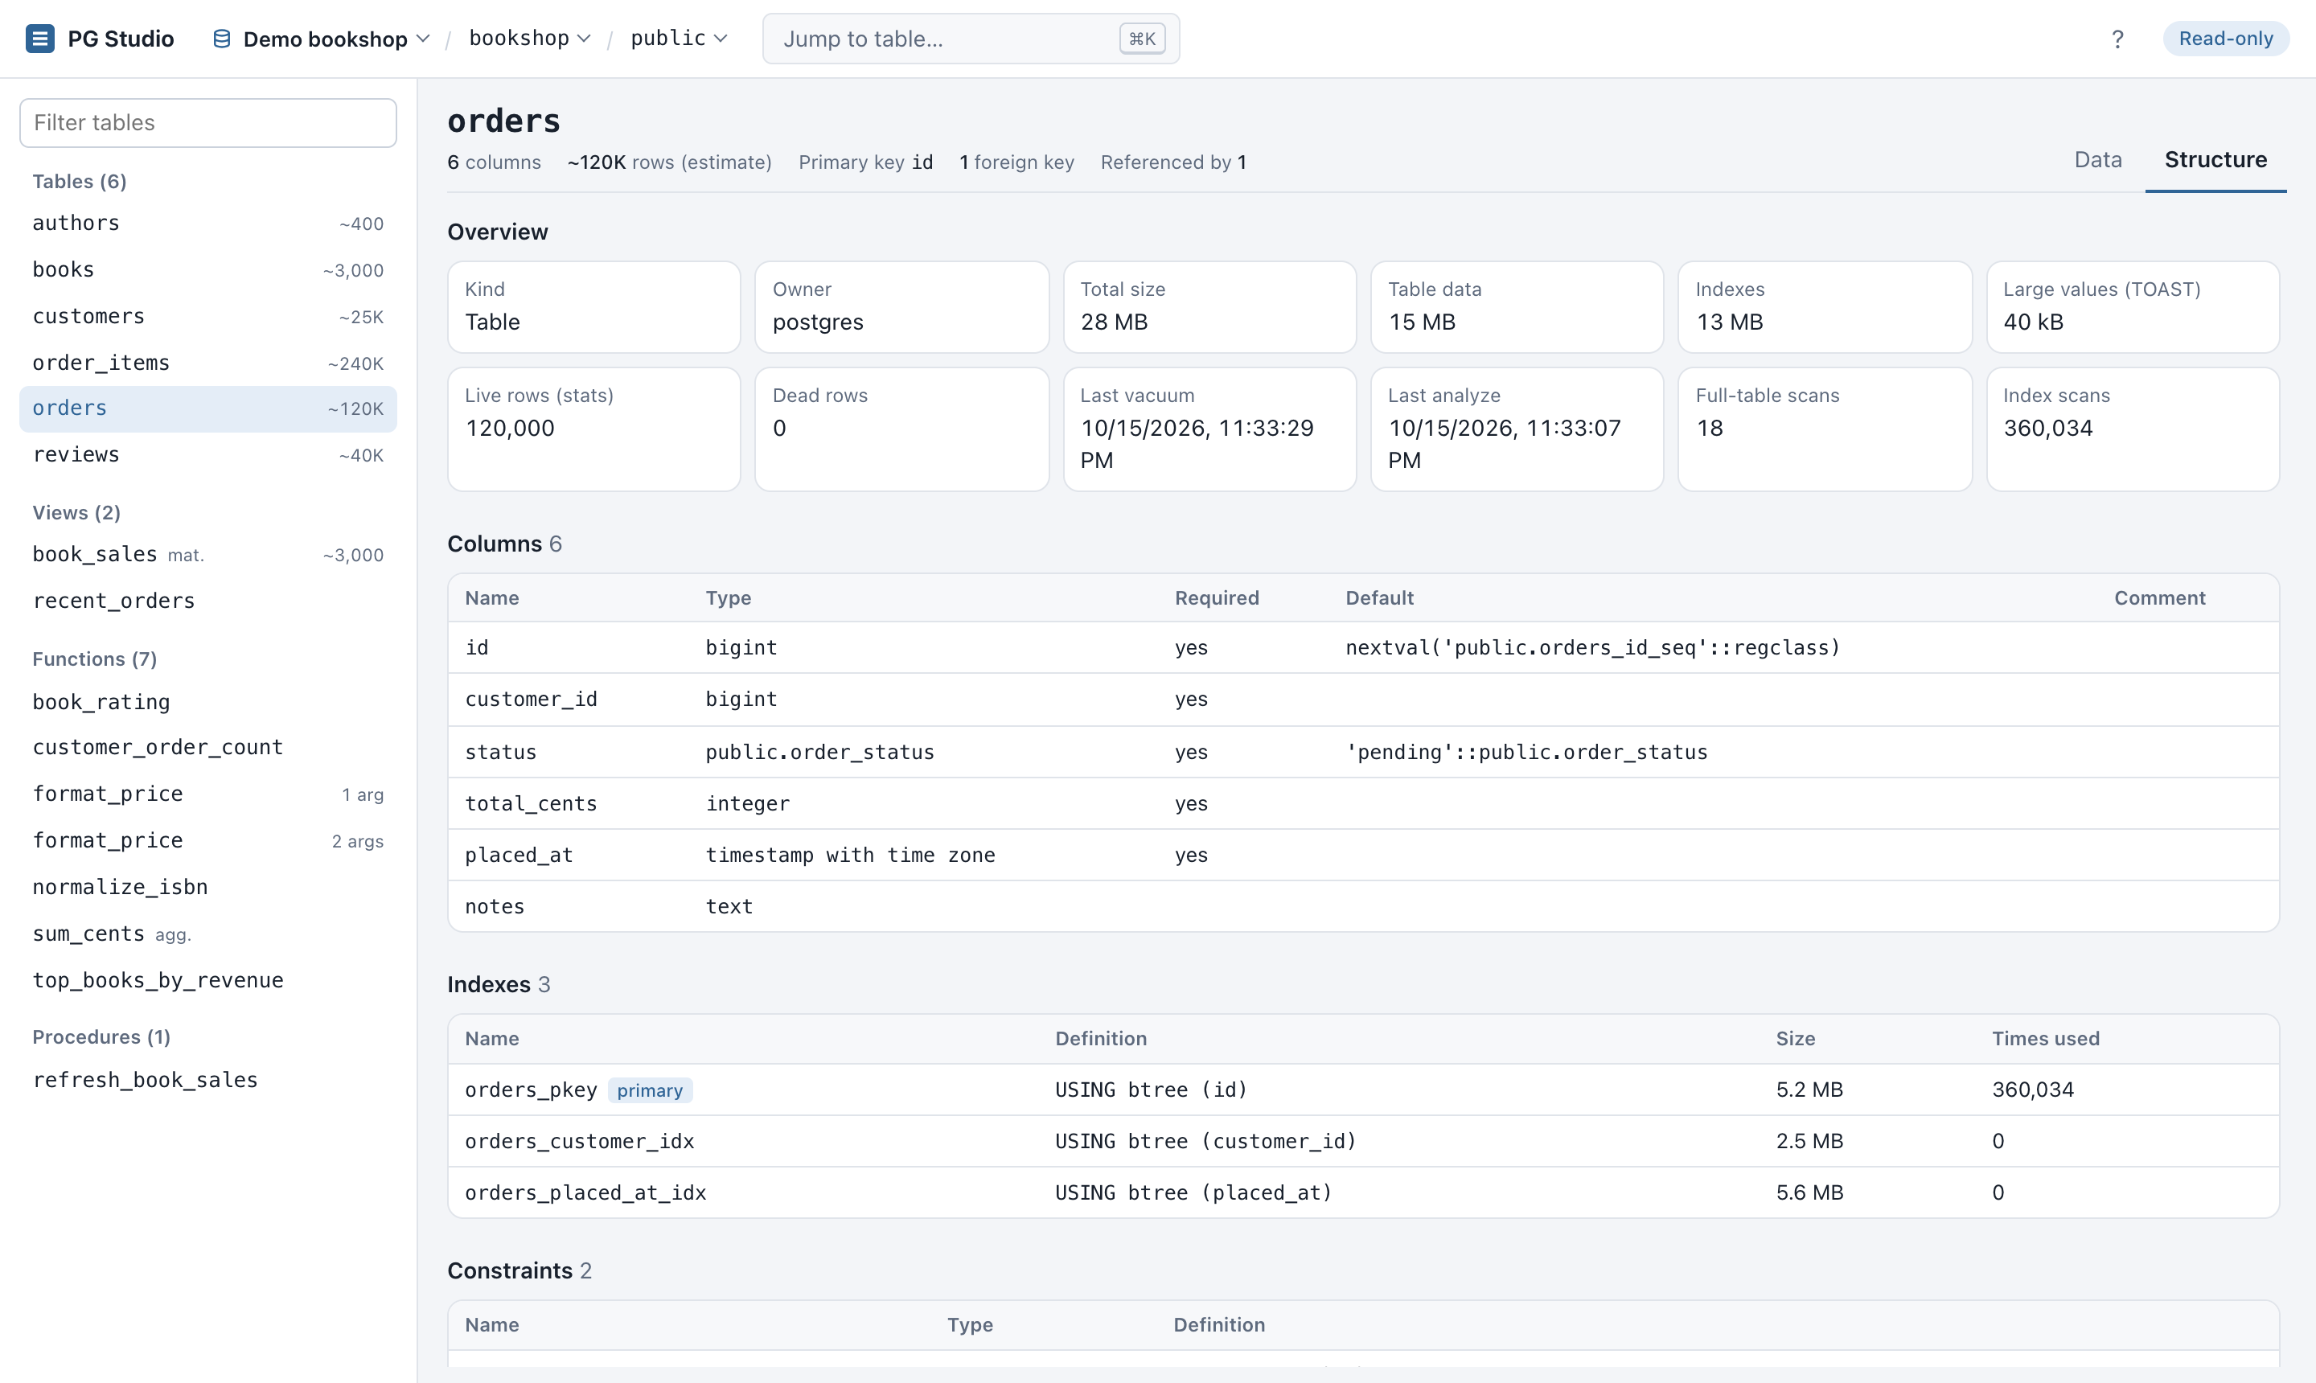Click the database icon beside Demo bookshop
The height and width of the screenshot is (1383, 2316).
221,39
